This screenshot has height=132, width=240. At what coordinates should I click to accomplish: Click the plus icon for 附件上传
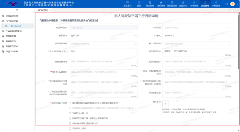point(165,104)
